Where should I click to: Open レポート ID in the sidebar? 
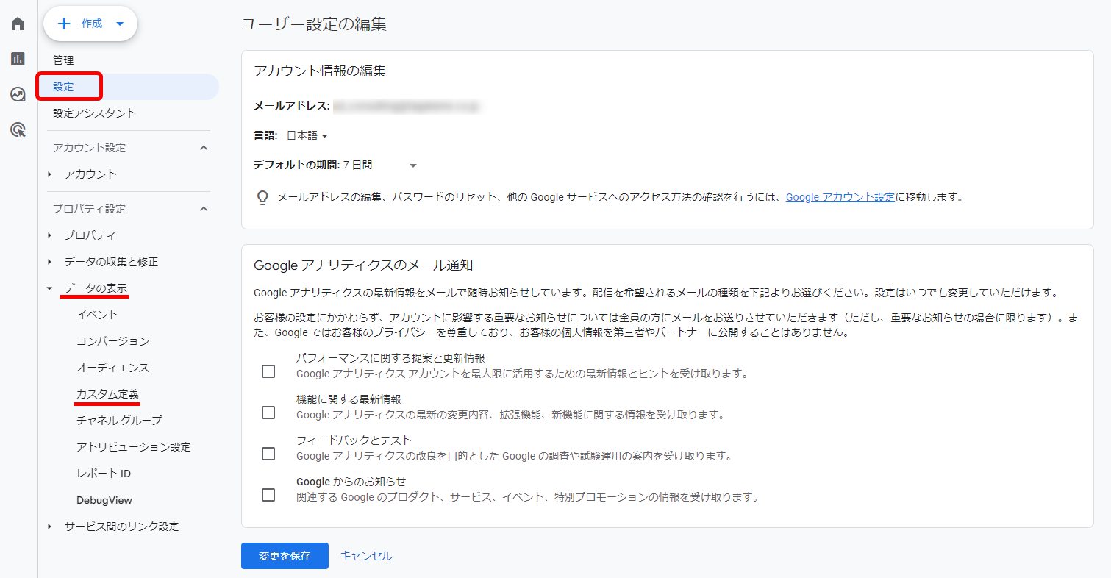point(104,474)
